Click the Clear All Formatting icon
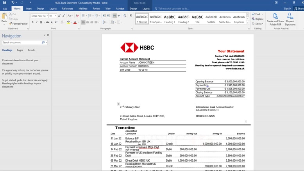This screenshot has height=171, width=304. pyautogui.click(x=77, y=16)
